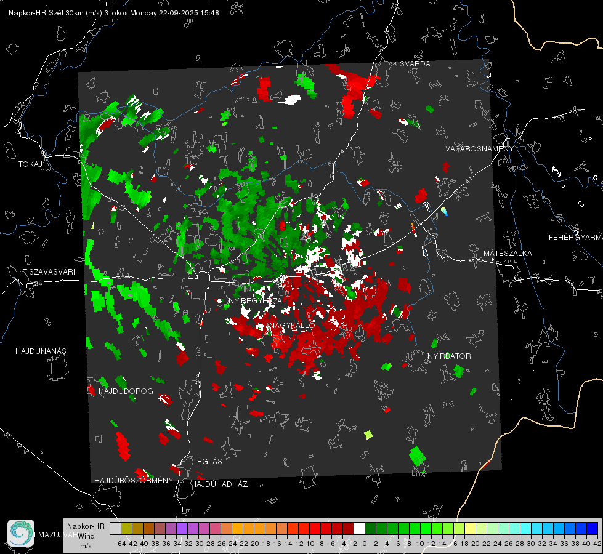This screenshot has height=554, width=603.
Task: Click the '-64' value in the legend scale
Action: point(121,544)
